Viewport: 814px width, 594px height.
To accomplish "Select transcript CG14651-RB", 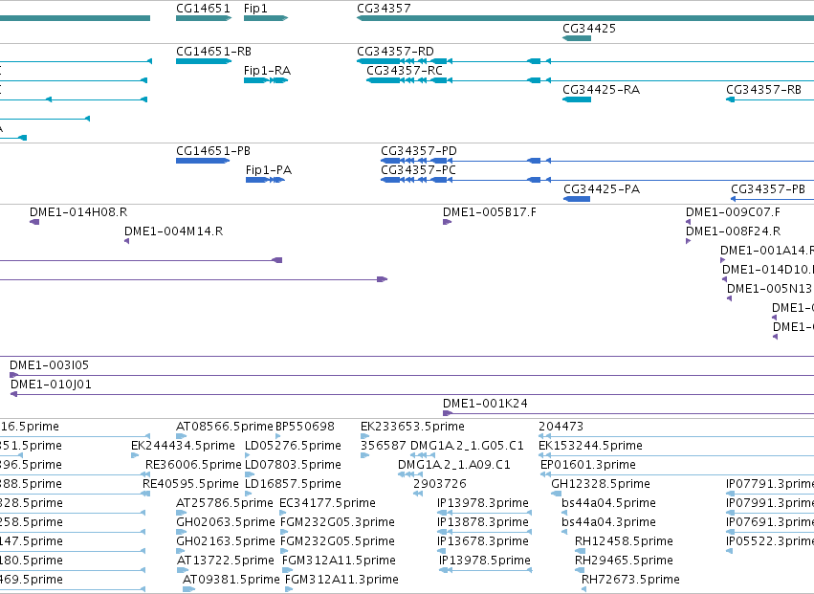I will [x=213, y=52].
